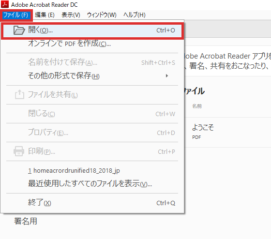Choose ファイルを共有(L) menu entry
Image resolution: width=271 pixels, height=239 pixels.
92,95
